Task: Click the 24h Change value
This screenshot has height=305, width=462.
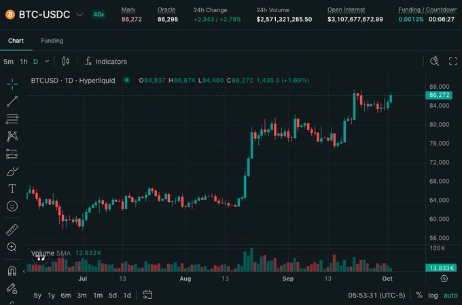Action: (217, 20)
